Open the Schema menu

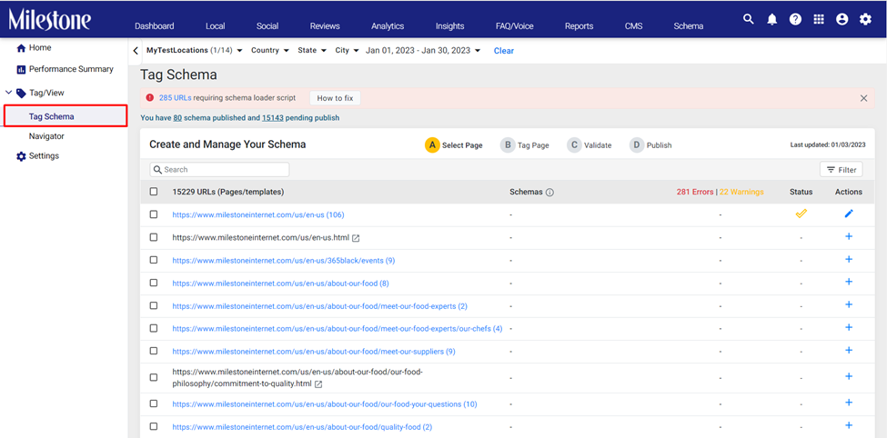pos(689,26)
